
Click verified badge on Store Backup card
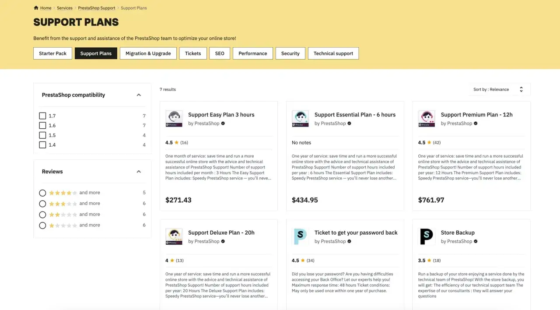(x=476, y=241)
